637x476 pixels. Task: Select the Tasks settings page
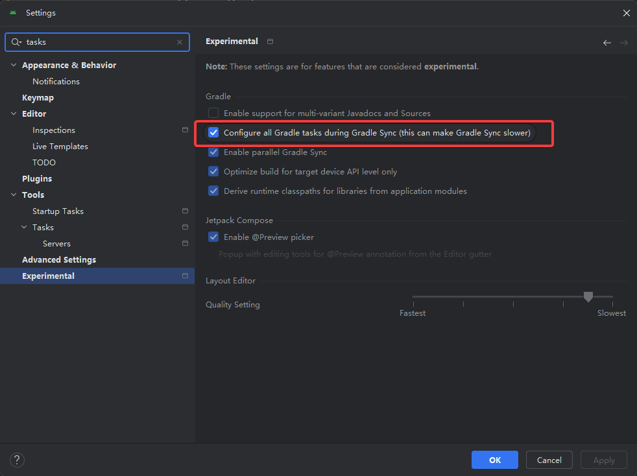pyautogui.click(x=43, y=228)
